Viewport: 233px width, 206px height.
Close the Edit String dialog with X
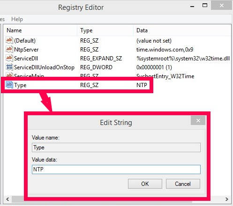point(198,120)
